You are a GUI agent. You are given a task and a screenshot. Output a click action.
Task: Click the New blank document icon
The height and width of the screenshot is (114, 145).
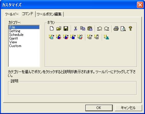(x=52, y=28)
